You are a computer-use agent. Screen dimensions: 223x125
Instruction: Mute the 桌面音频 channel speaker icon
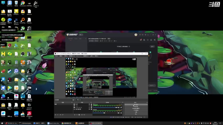119,113
